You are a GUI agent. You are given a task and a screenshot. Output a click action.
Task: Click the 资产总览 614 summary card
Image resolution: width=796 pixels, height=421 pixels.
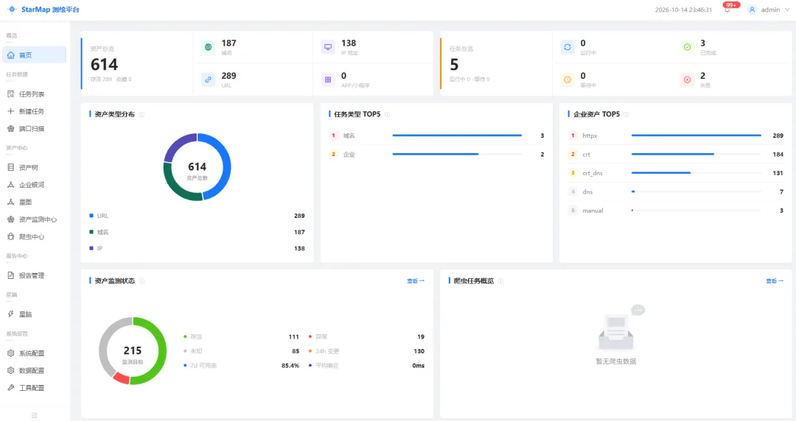(137, 63)
